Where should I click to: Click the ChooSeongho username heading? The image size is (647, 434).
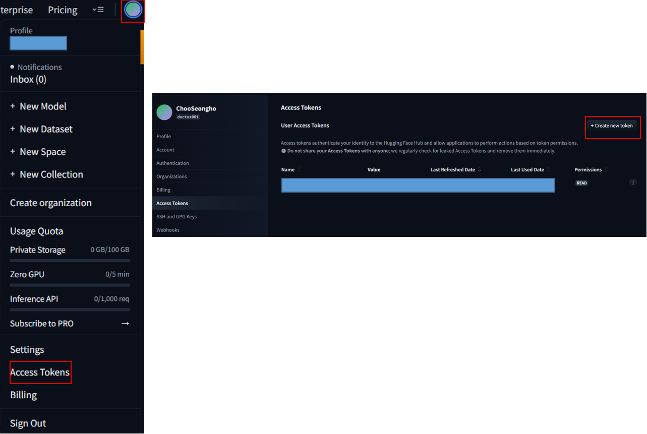coord(196,109)
